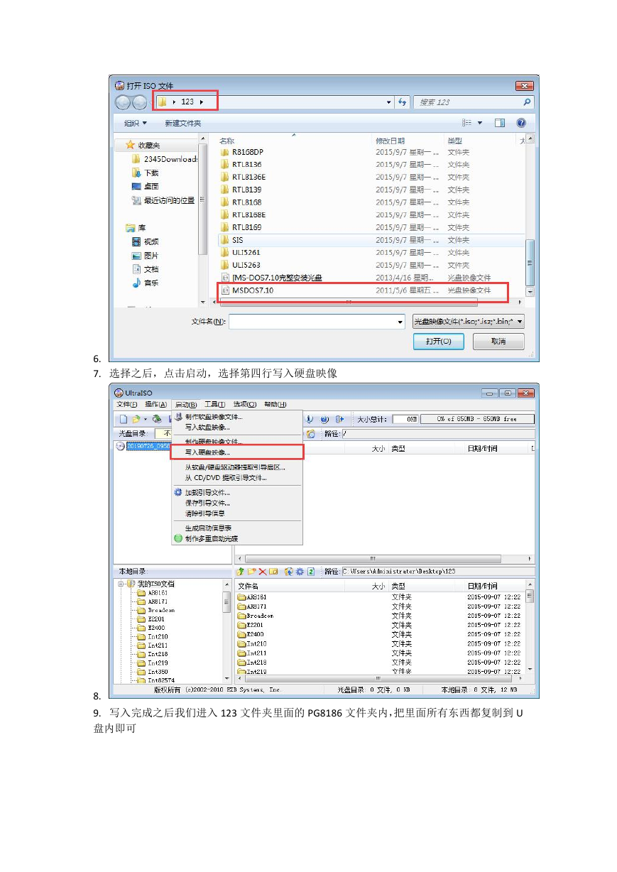Expand the 123 breadcrumb arrow in the address bar
This screenshot has height=872, width=617.
click(x=202, y=102)
